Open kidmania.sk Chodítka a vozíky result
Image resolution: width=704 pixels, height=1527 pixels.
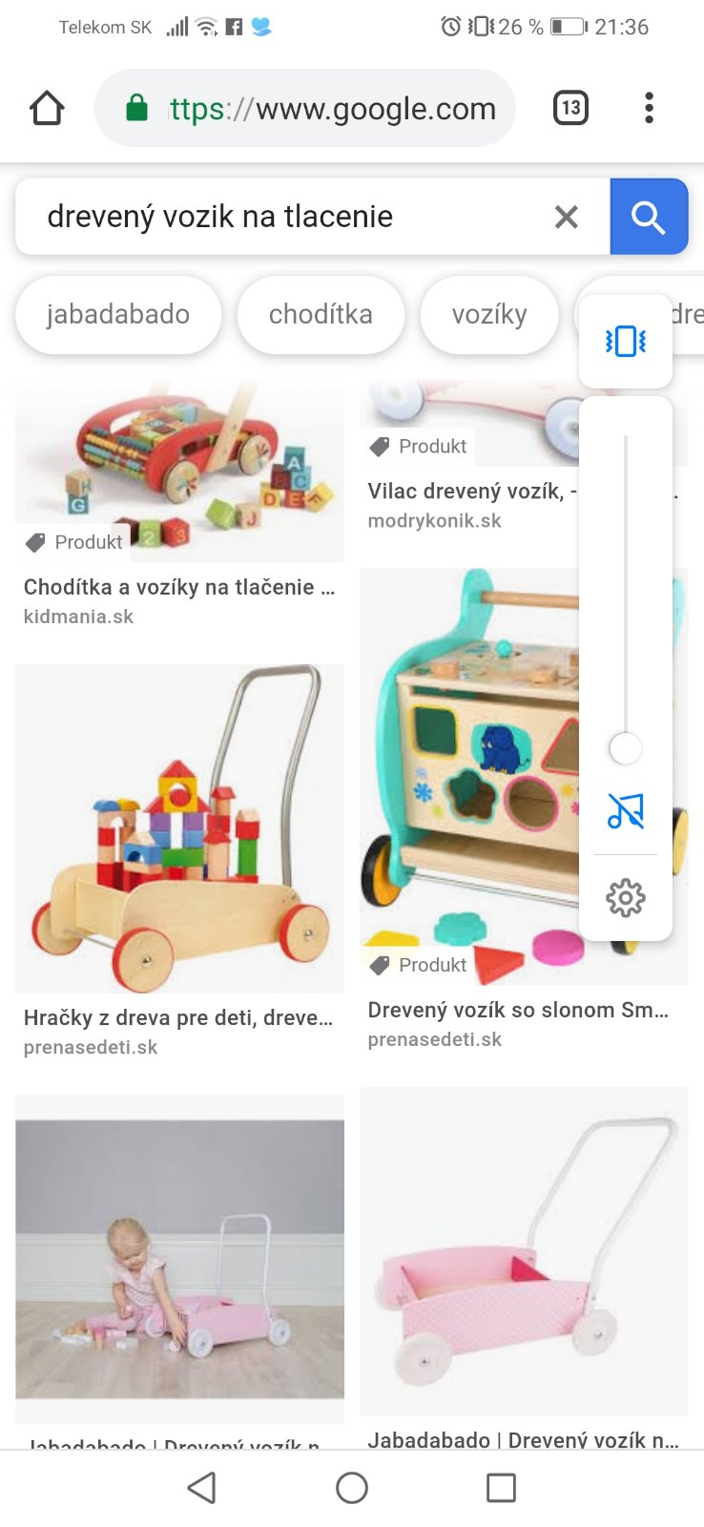point(179,587)
